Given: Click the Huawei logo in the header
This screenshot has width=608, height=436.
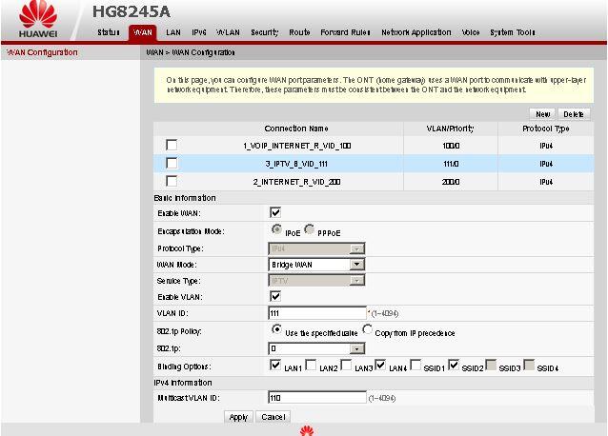Looking at the screenshot, I should [x=38, y=19].
